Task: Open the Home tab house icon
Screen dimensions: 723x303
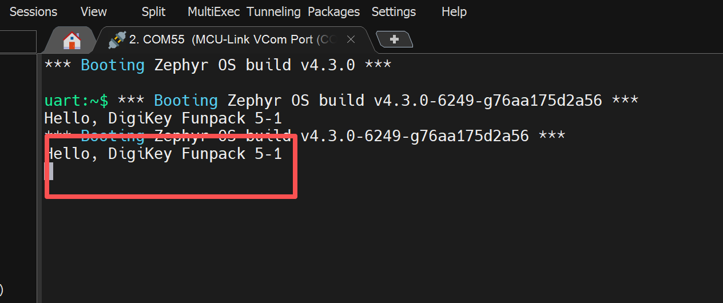Action: (x=71, y=40)
